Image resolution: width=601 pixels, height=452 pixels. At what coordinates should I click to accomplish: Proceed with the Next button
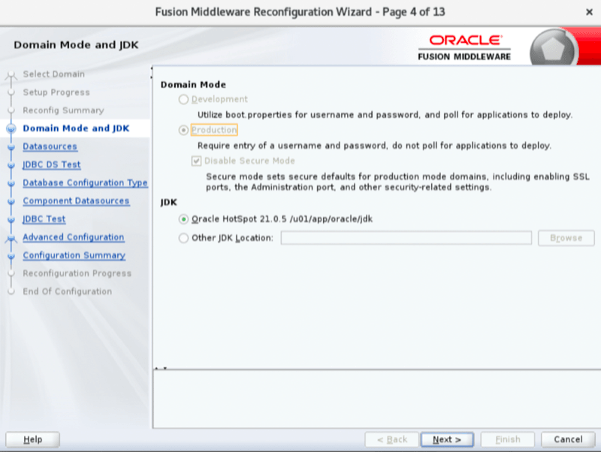tap(447, 439)
